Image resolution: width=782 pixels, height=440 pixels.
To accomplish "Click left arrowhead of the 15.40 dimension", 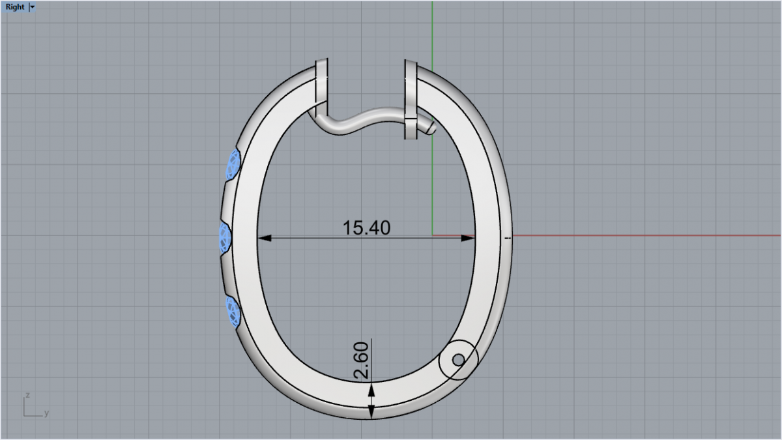I will pos(264,238).
